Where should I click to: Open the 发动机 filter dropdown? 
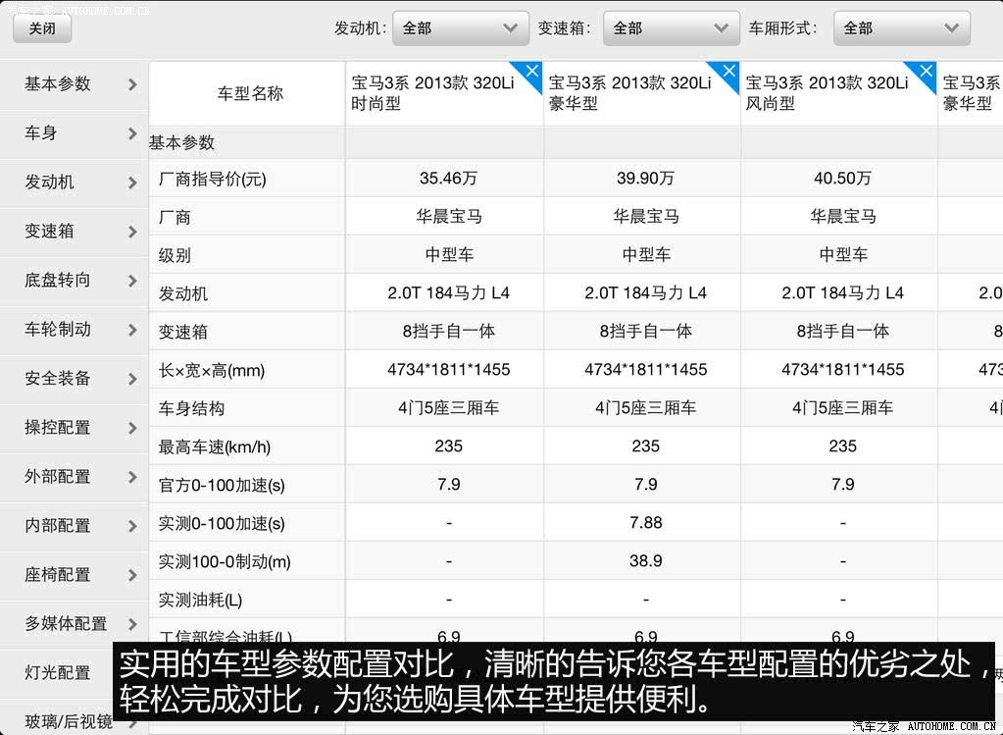coord(461,28)
